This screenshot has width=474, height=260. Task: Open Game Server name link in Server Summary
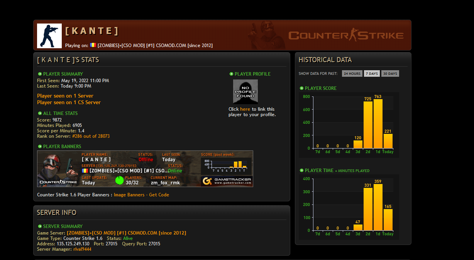coord(126,233)
